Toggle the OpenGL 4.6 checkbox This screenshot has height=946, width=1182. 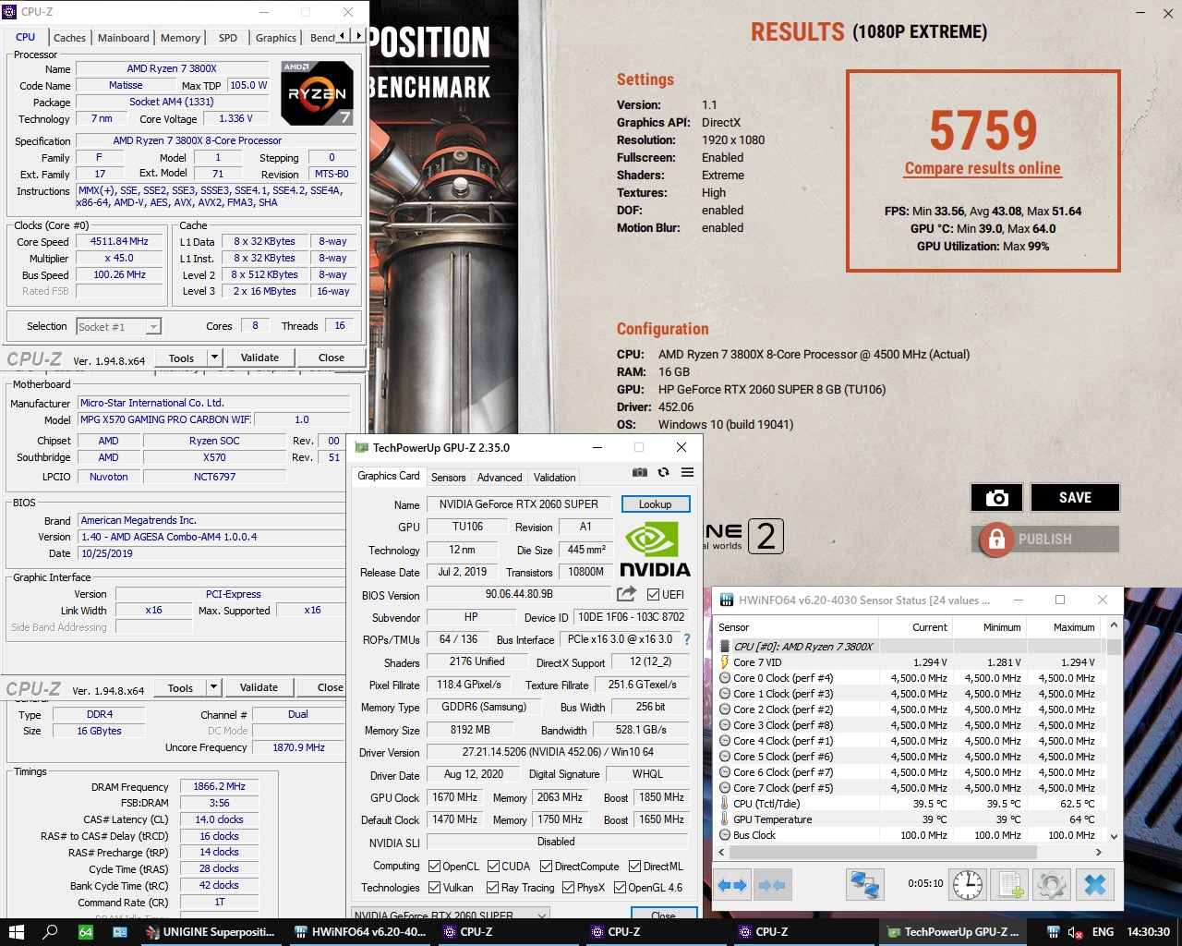621,888
